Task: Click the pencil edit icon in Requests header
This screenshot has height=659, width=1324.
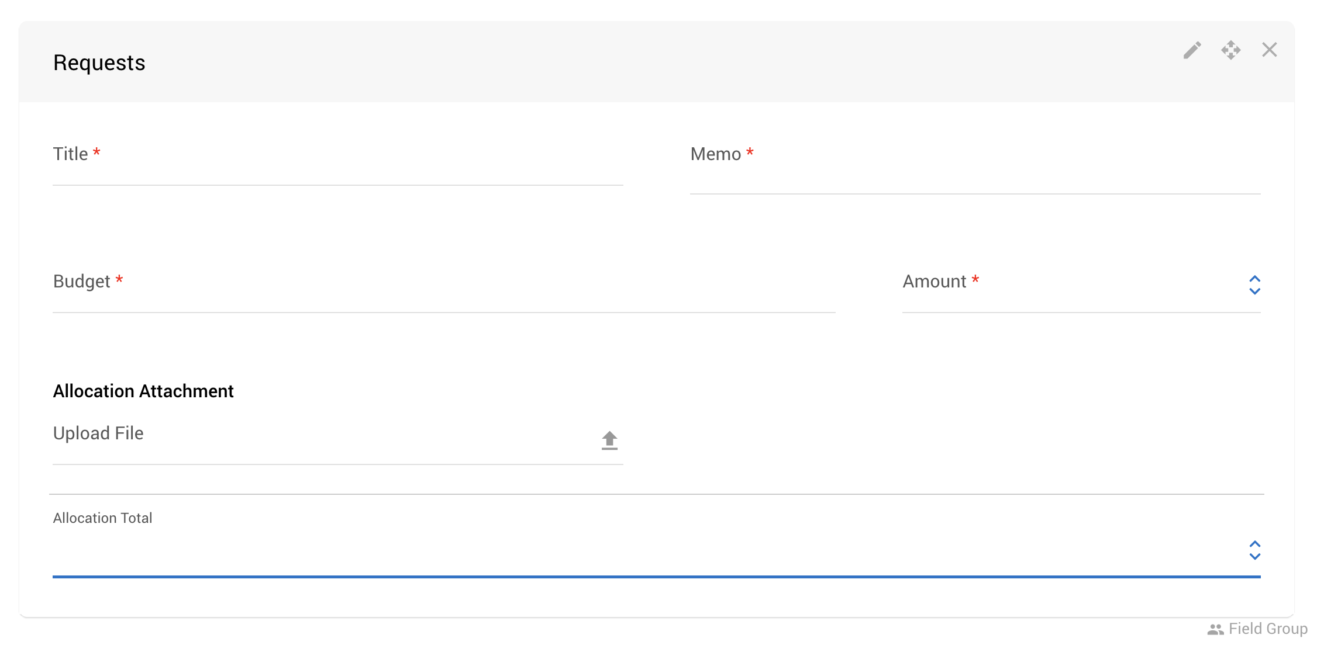Action: click(x=1192, y=50)
